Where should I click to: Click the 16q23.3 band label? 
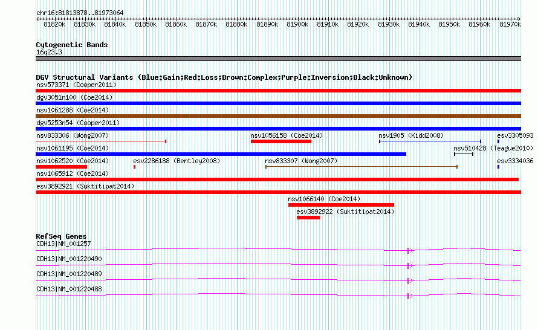coord(49,52)
